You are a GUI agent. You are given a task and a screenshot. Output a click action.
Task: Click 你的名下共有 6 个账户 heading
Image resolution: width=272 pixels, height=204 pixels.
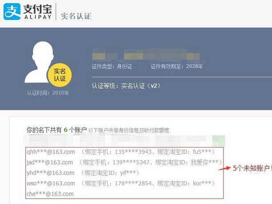tap(57, 130)
